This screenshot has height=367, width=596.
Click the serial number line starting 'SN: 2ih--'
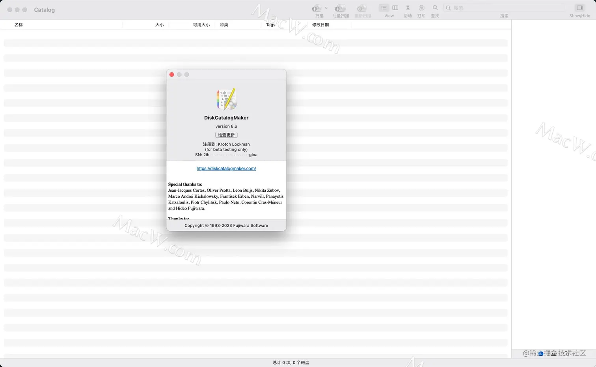[x=226, y=155]
